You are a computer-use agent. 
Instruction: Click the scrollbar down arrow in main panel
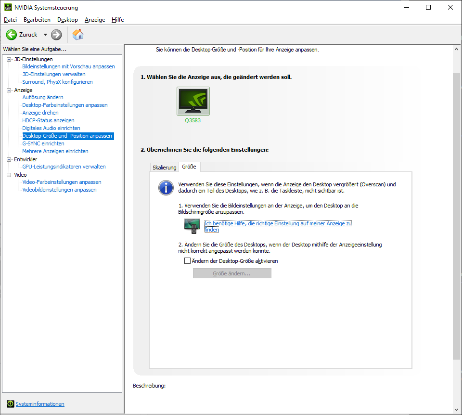[x=456, y=410]
